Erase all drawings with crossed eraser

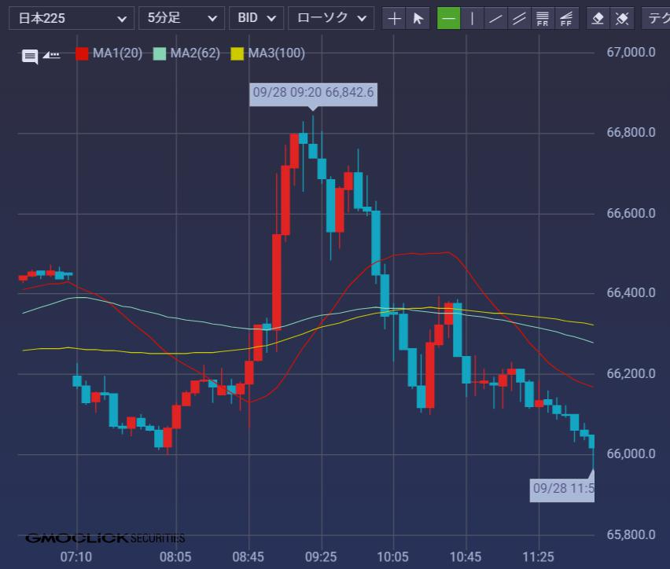pos(622,18)
